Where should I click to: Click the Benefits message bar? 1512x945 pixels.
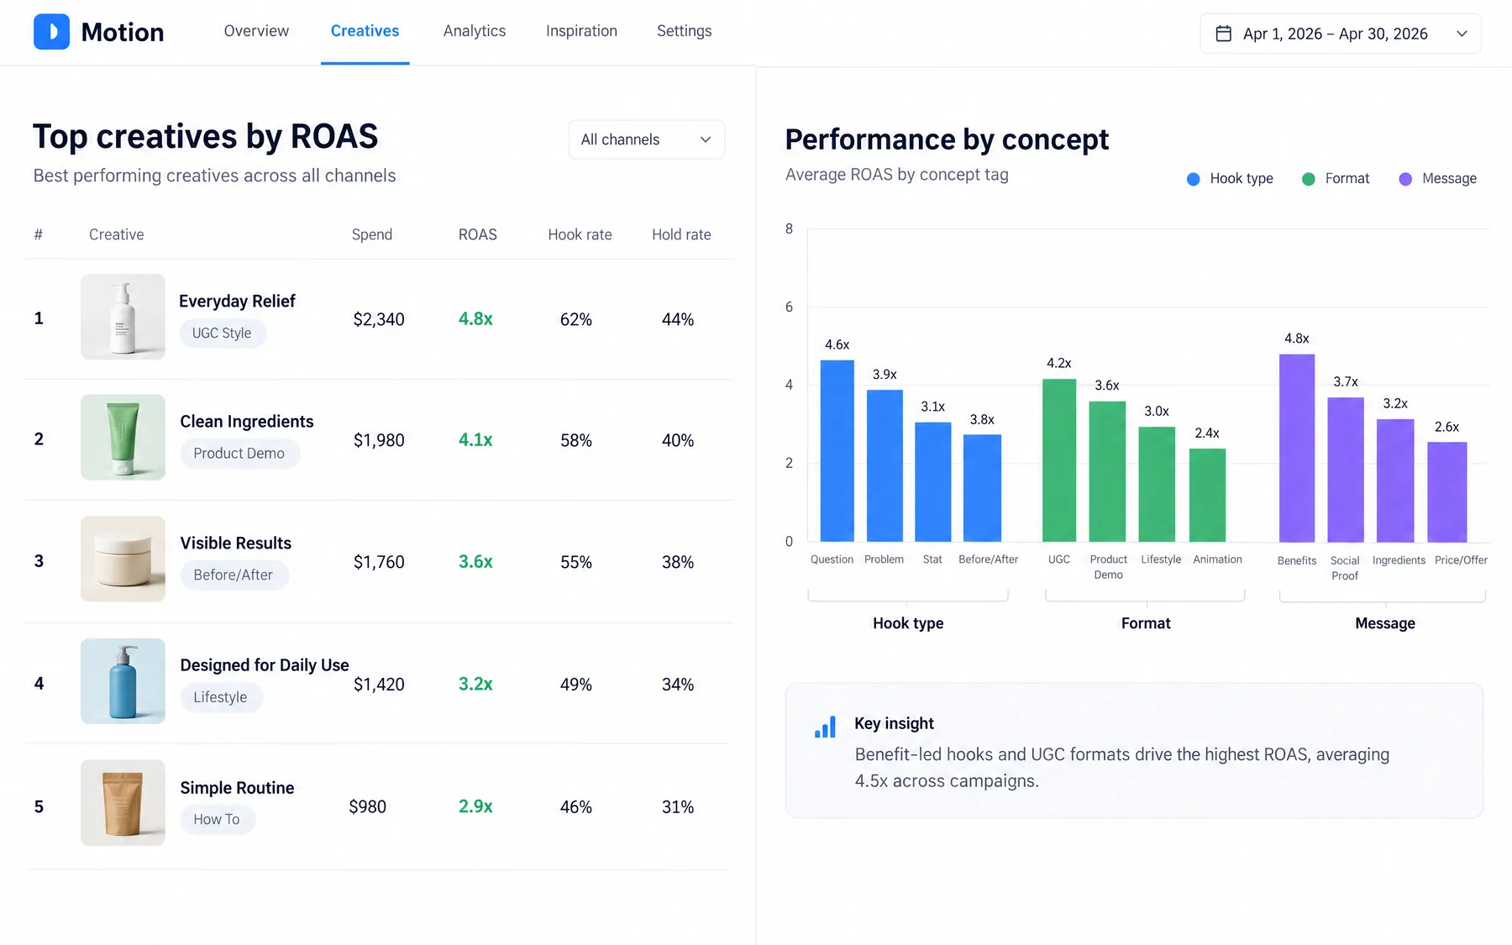tap(1297, 448)
